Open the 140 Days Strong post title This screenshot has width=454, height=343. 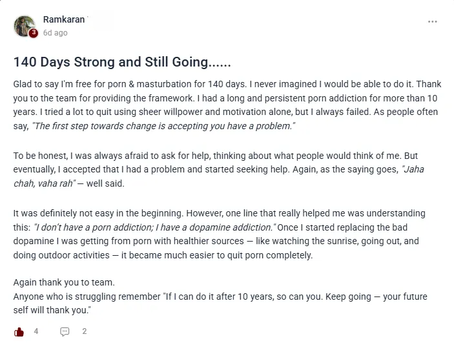click(122, 62)
